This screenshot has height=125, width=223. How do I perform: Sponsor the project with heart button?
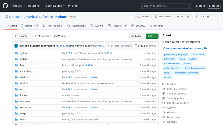click(x=143, y=17)
